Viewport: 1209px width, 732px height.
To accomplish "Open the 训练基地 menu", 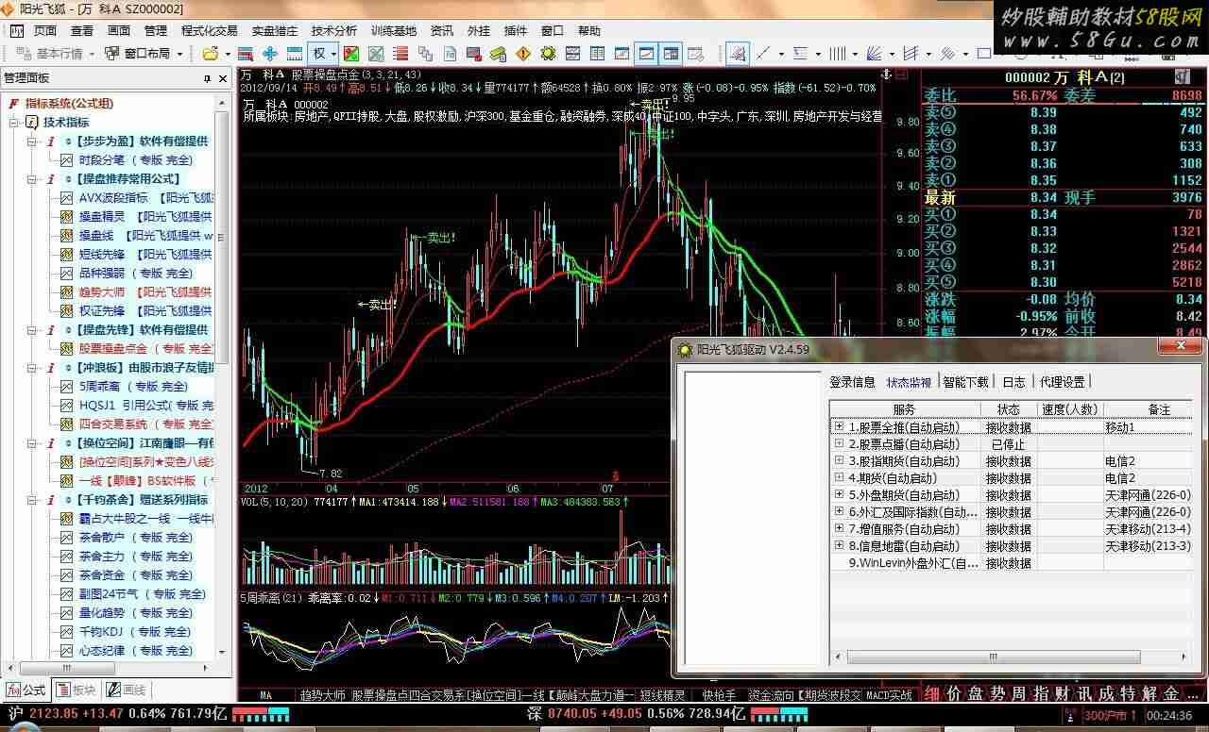I will click(394, 31).
